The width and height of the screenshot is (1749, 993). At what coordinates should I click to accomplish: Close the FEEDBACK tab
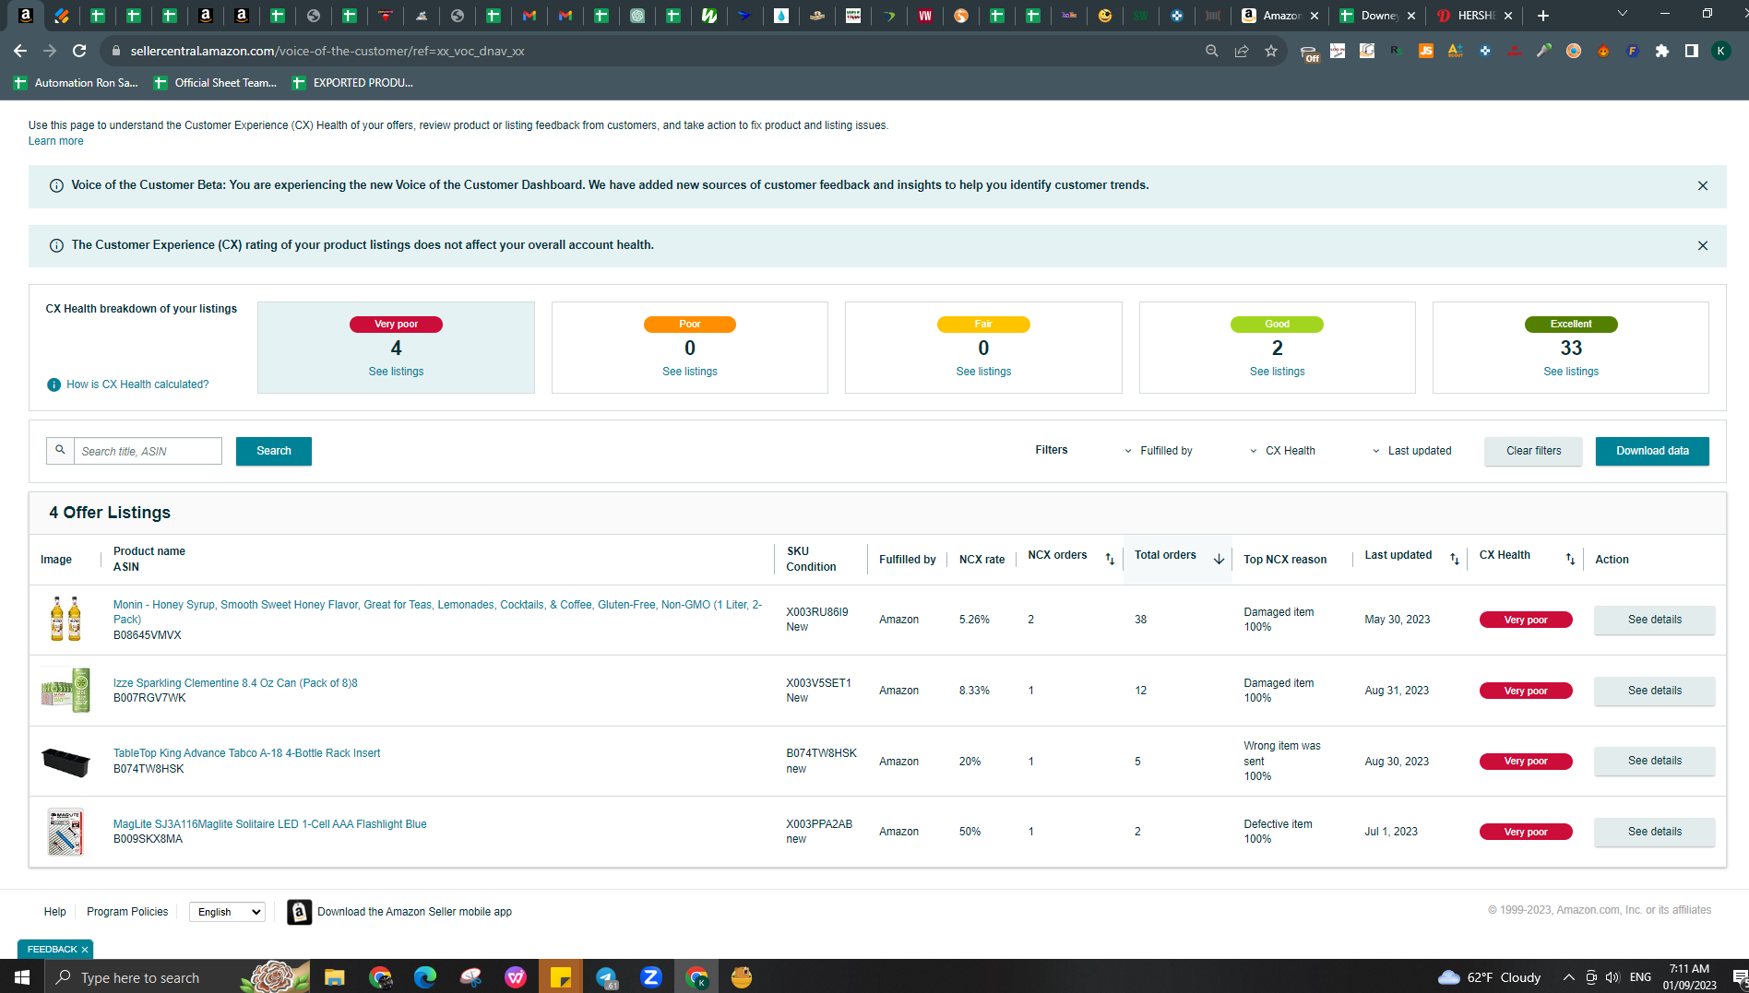click(x=85, y=950)
